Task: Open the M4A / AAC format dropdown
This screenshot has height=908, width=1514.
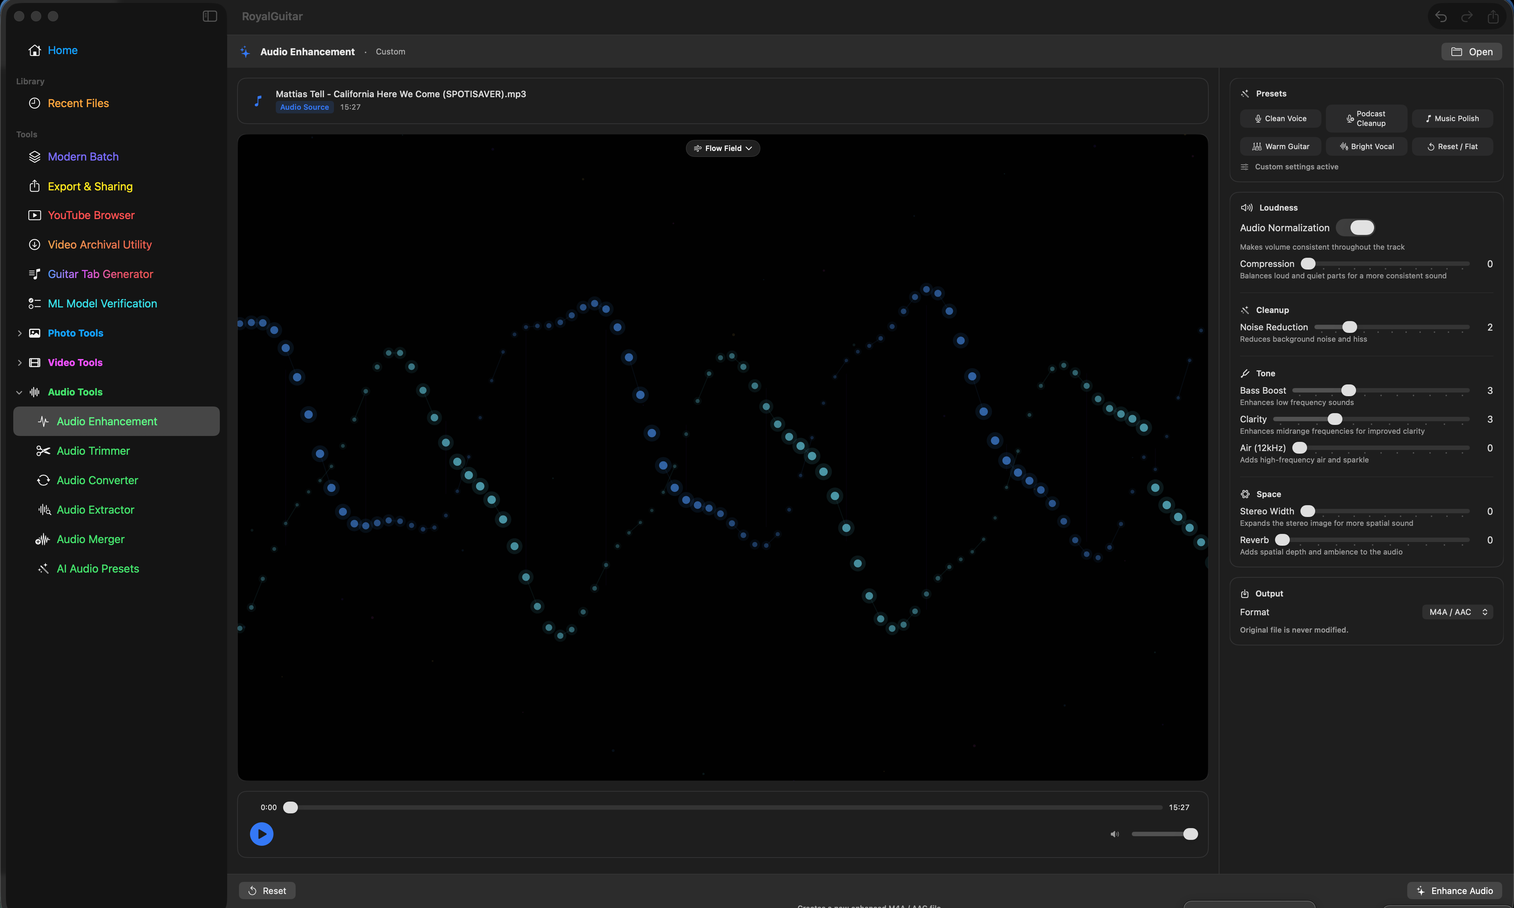Action: [1458, 612]
